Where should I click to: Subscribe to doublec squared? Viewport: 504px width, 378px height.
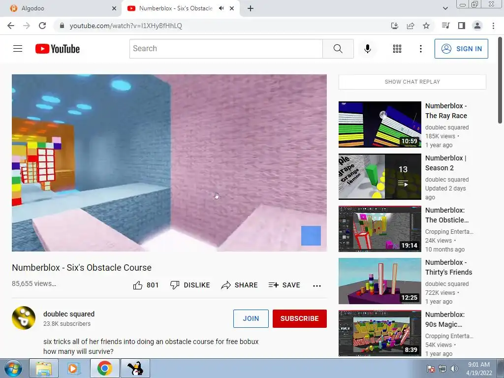click(x=300, y=318)
